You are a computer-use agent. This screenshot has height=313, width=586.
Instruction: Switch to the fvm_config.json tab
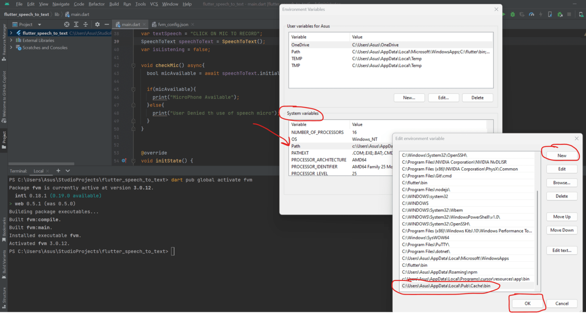[x=174, y=24]
